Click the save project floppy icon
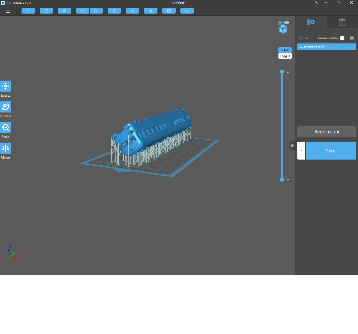358x334 pixels. 46,11
